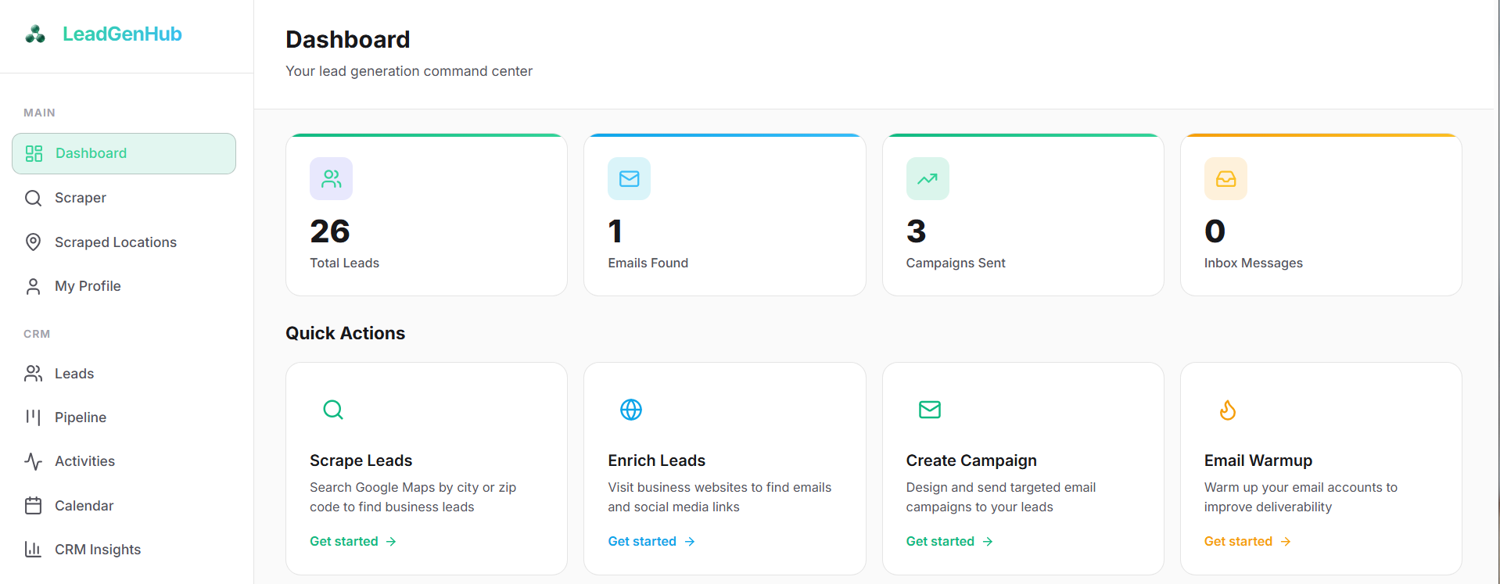Open the Scraper page from sidebar
Viewport: 1500px width, 584px height.
point(80,198)
